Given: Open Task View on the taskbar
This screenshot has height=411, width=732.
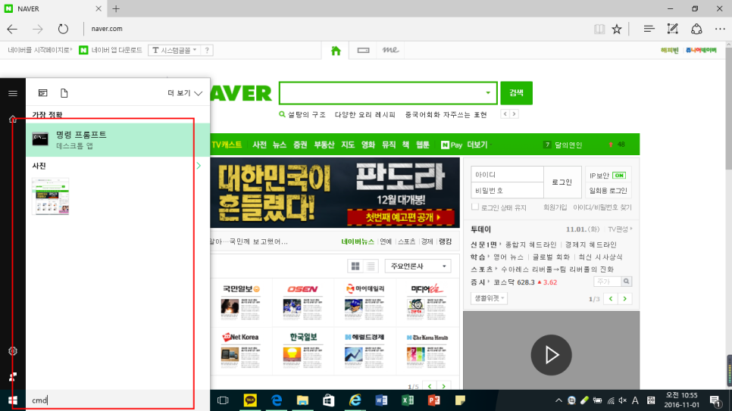Looking at the screenshot, I should point(223,400).
